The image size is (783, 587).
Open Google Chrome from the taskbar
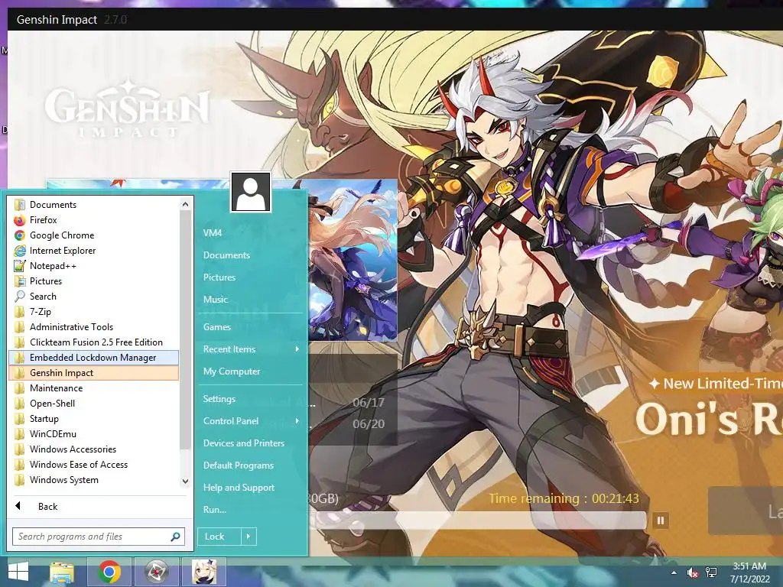coord(109,572)
